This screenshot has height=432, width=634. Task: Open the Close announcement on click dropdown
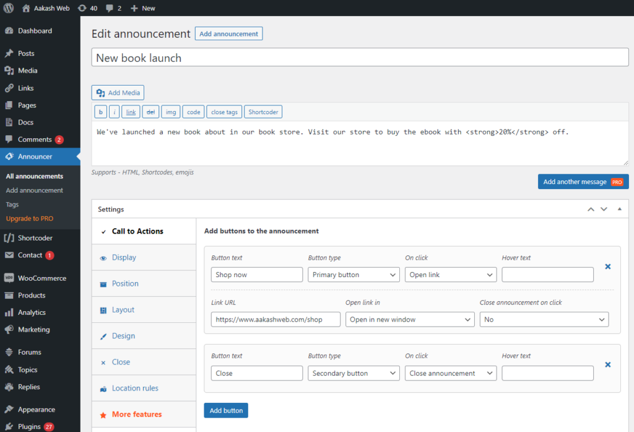point(544,319)
